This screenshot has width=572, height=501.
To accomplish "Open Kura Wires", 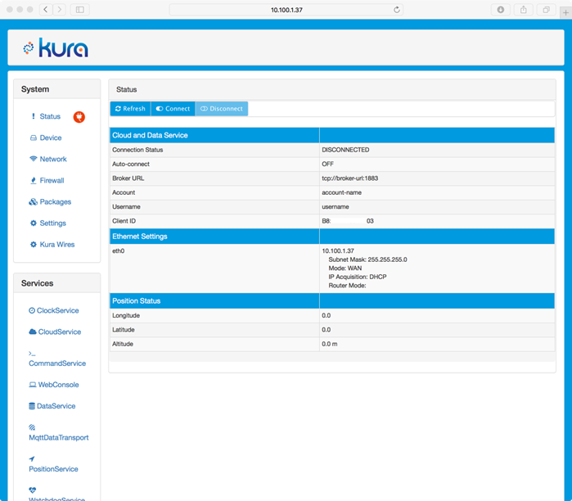I will click(x=57, y=245).
